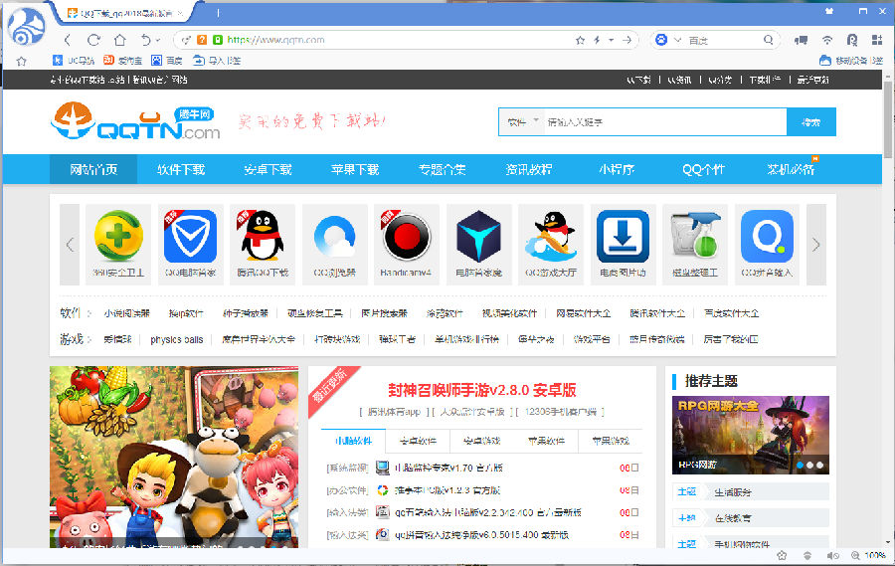
Task: Open the QQ个性 navigation menu item
Action: tap(703, 170)
